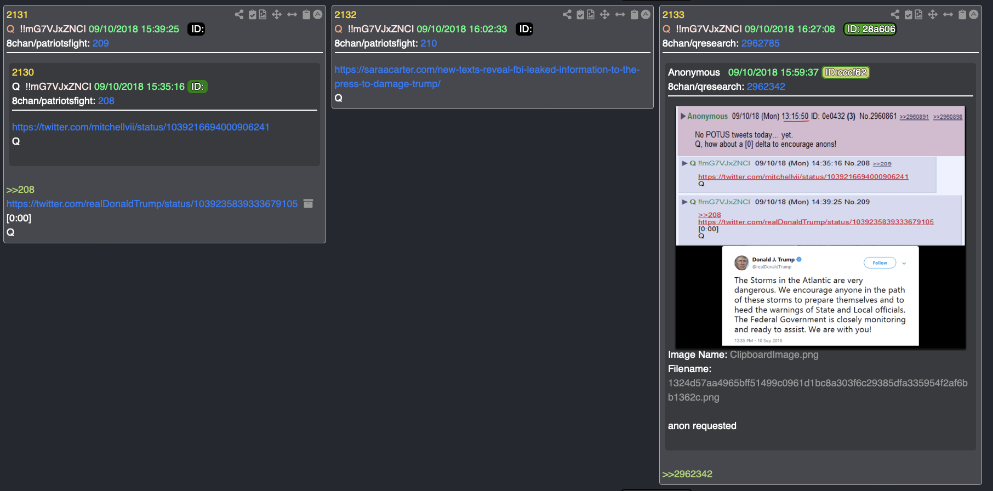This screenshot has width=993, height=491.
Task: Share post 2131 via share icon
Action: [239, 15]
